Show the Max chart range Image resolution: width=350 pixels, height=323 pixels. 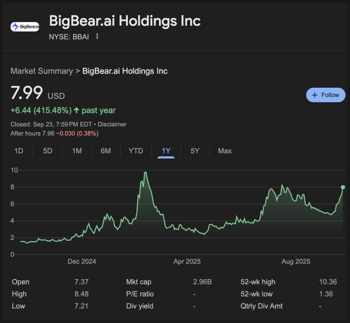(225, 151)
